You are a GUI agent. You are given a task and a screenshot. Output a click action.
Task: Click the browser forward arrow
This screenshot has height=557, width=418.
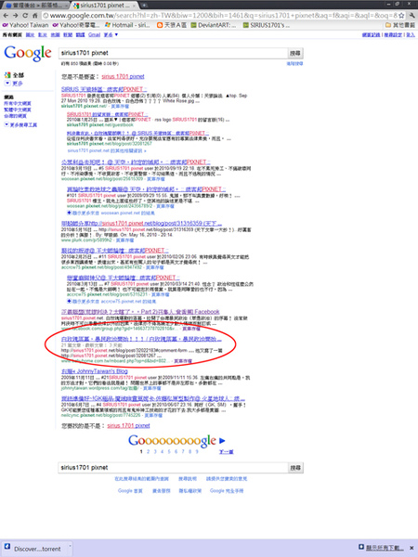tap(15, 16)
